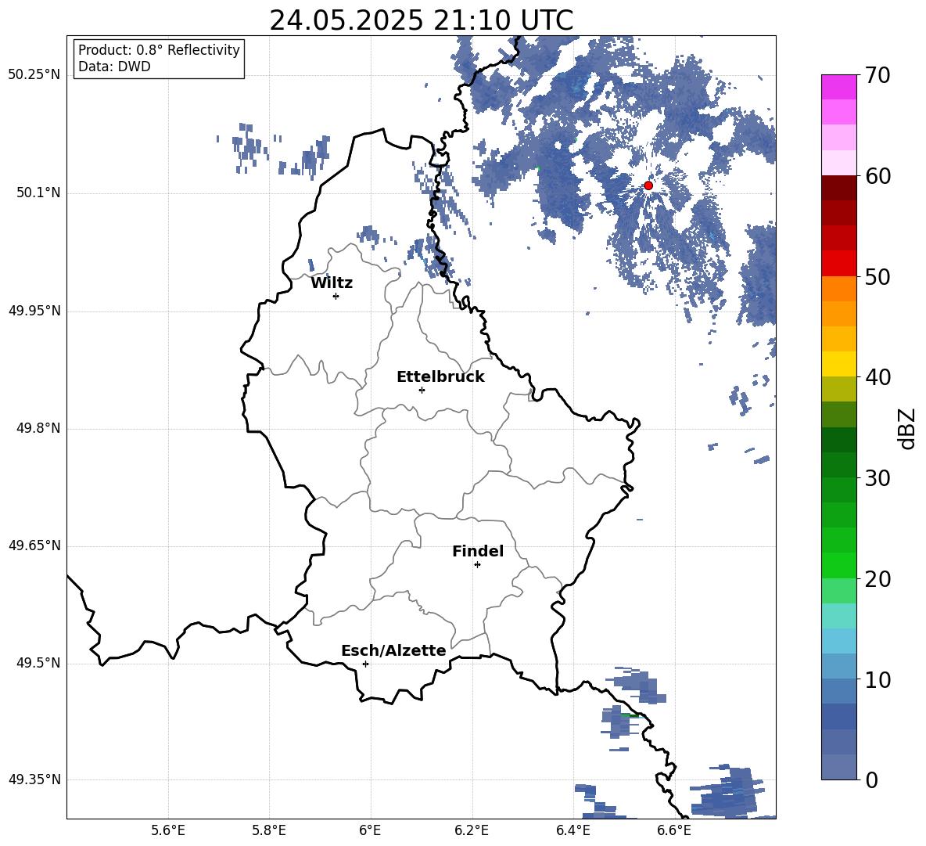The width and height of the screenshot is (926, 846).
Task: Click the "Data: DWD" label
Action: pos(114,67)
